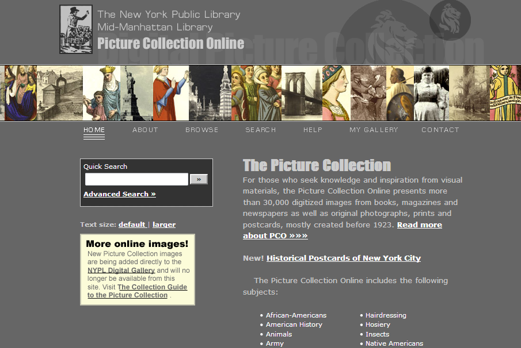This screenshot has height=348, width=521.
Task: Select the Native Americans subject
Action: tap(394, 343)
